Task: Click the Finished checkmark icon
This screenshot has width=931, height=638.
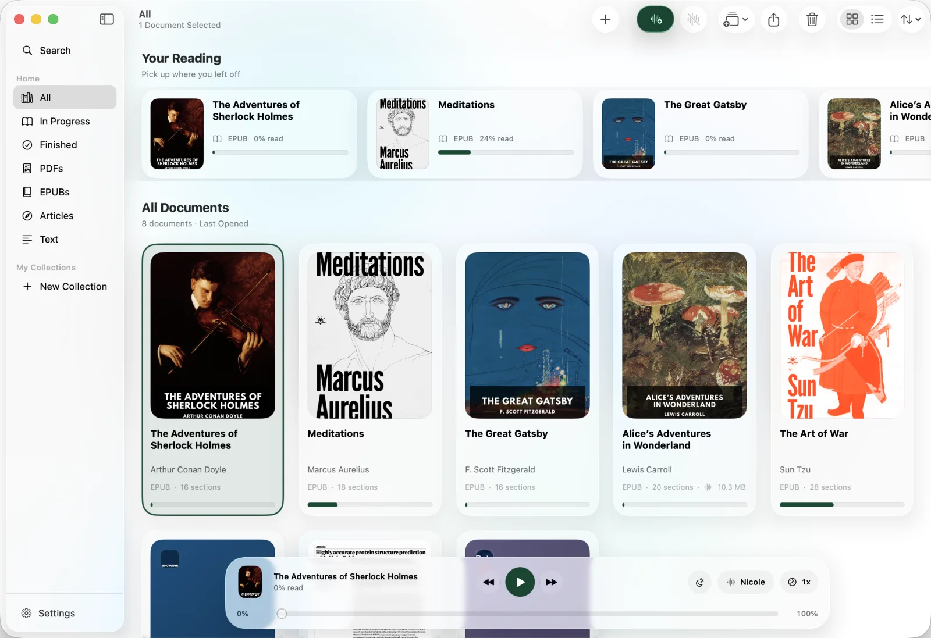Action: coord(27,145)
